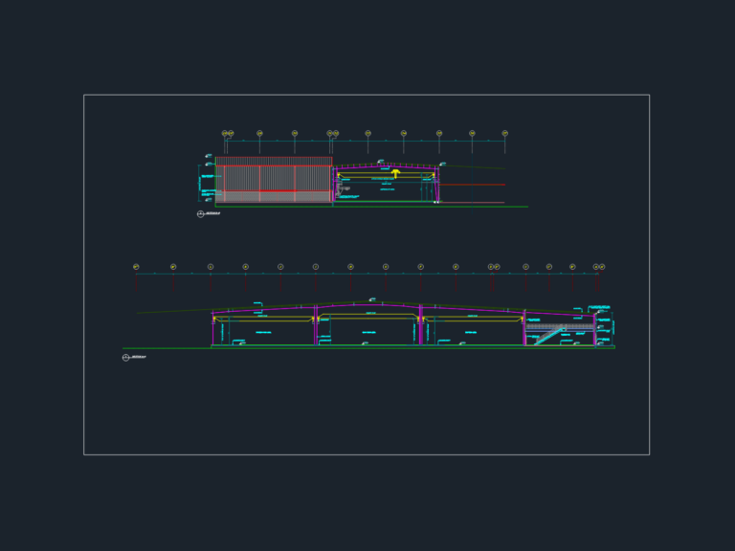Screen dimensions: 735x551
Task: Select the yellow arrow symbol in upper section
Action: click(x=396, y=174)
